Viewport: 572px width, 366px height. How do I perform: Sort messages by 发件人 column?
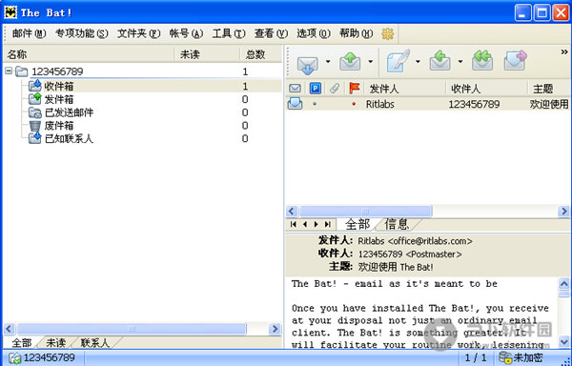coord(405,89)
